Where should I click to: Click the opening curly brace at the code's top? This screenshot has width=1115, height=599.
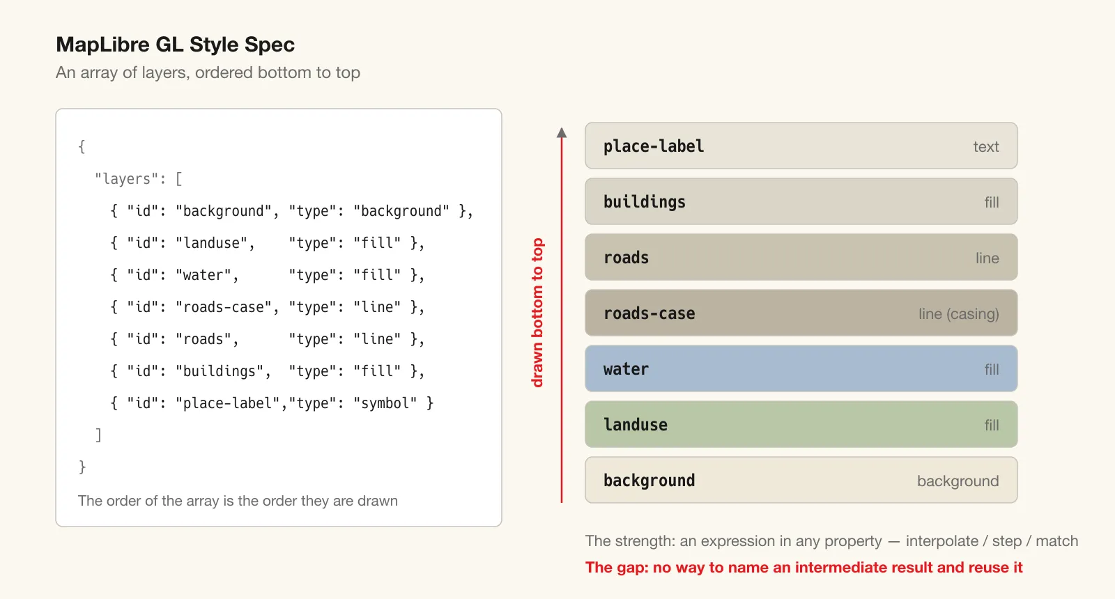point(82,147)
